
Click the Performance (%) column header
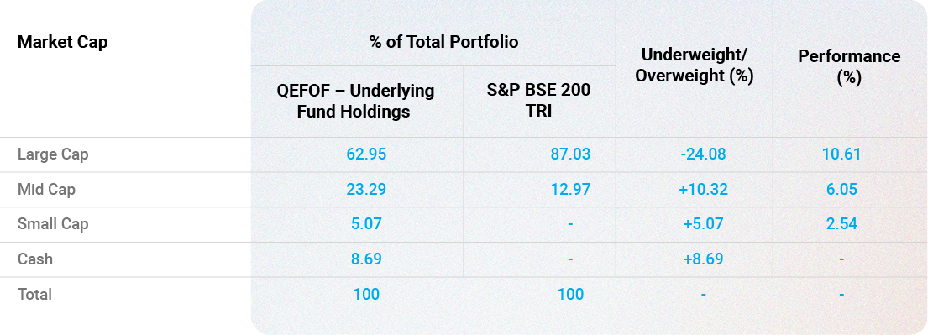(849, 66)
